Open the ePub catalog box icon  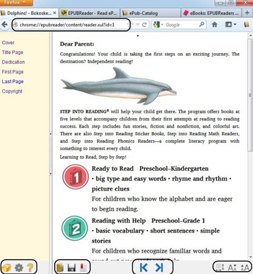(x=7, y=268)
